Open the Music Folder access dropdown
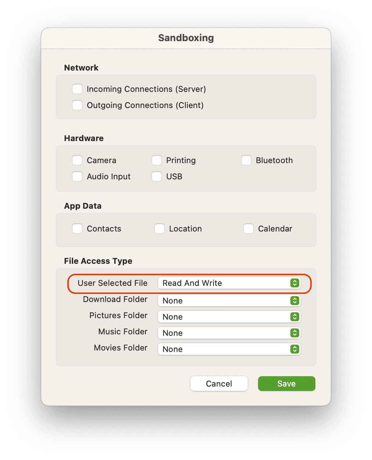Image resolution: width=372 pixels, height=460 pixels. click(229, 333)
